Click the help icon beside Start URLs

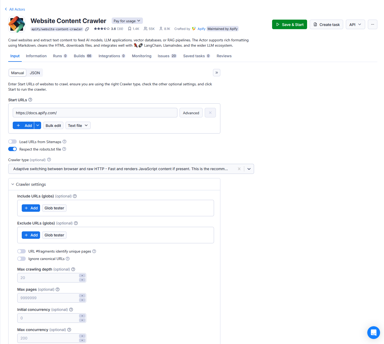click(x=30, y=100)
